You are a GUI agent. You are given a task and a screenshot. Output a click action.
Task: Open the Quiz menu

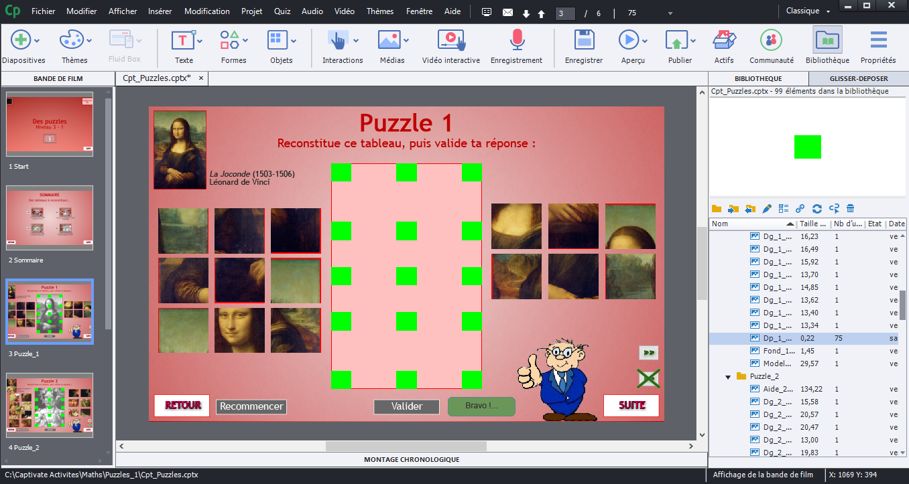(x=282, y=11)
